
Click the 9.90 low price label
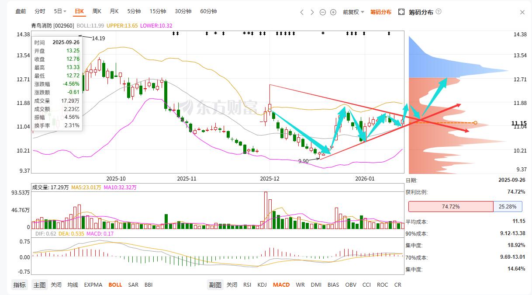point(304,161)
